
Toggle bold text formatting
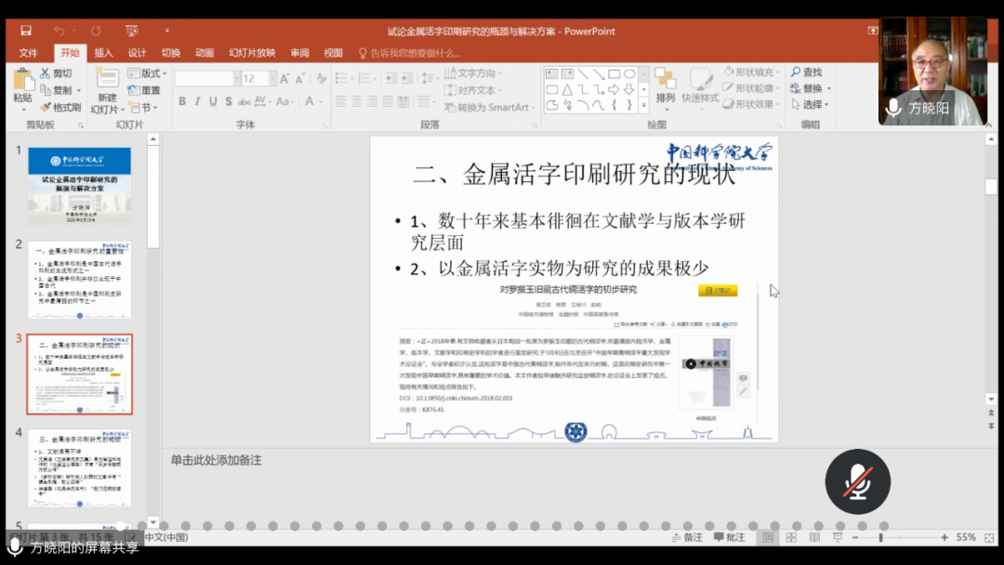182,101
